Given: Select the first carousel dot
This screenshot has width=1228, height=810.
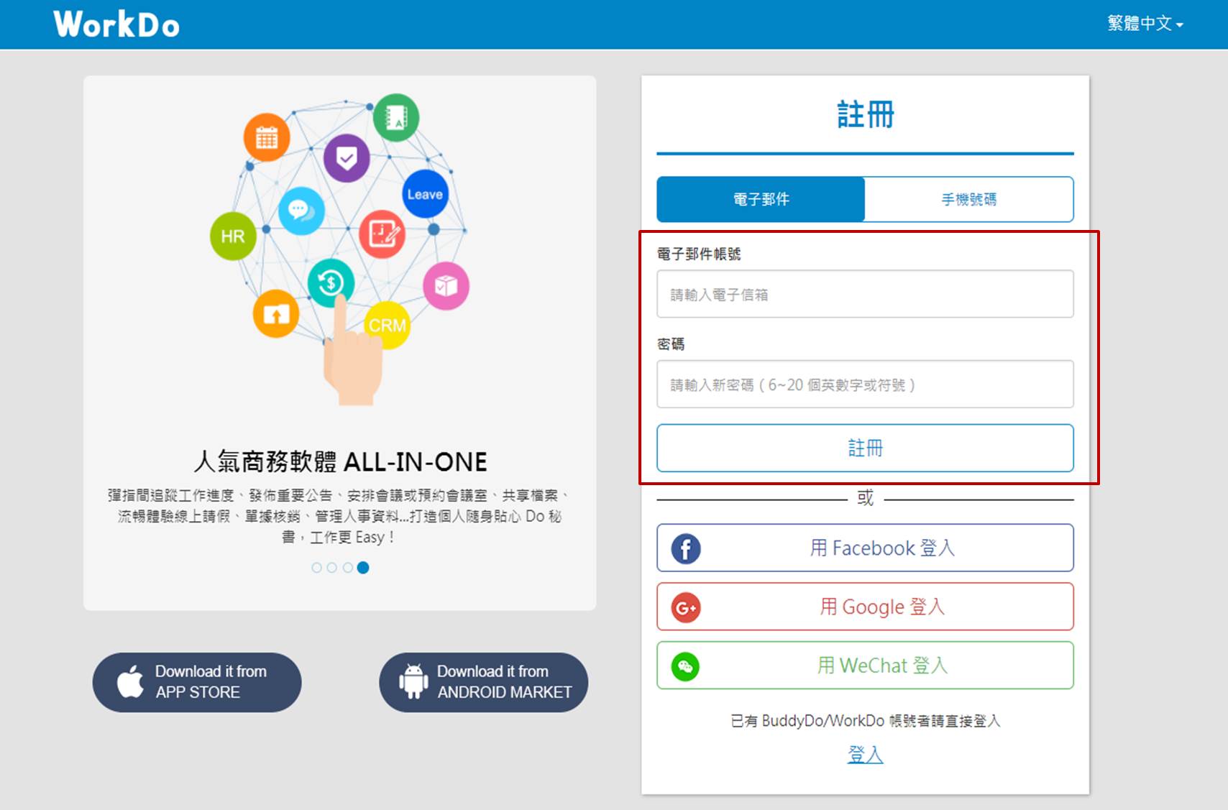Looking at the screenshot, I should click(x=315, y=568).
